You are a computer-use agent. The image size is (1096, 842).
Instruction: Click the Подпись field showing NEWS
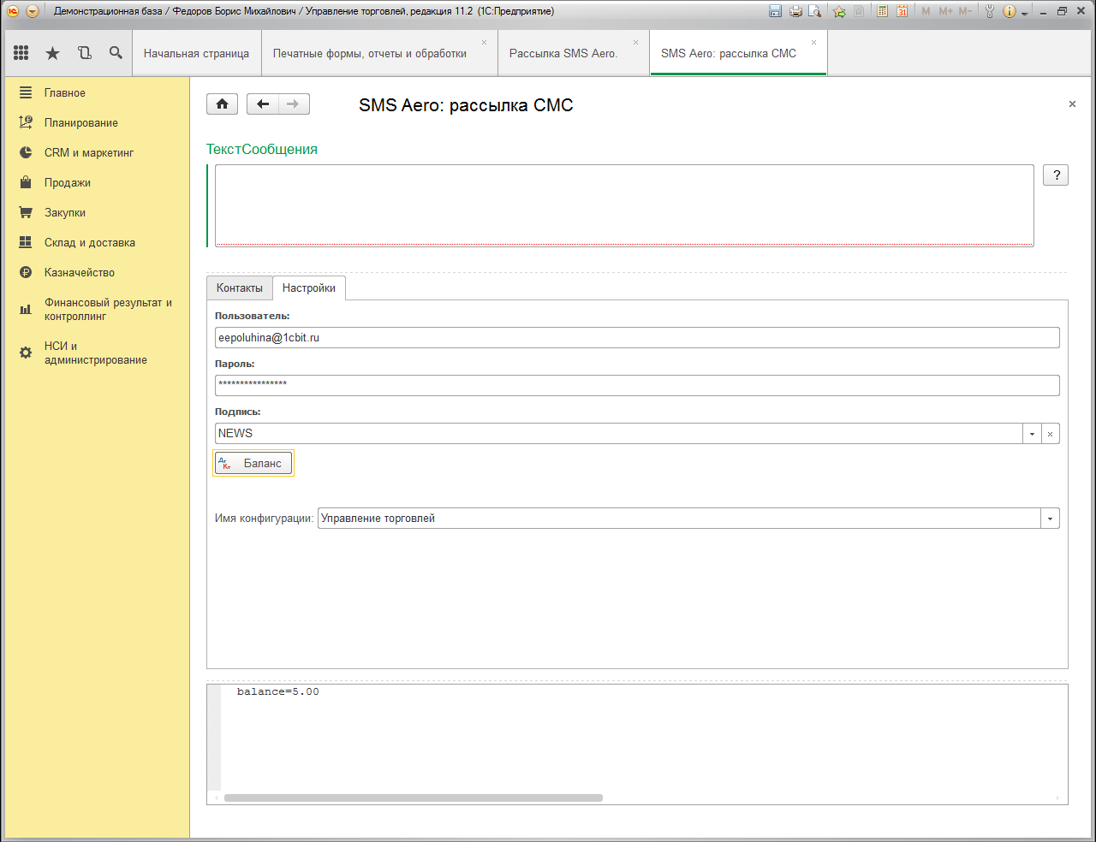[618, 434]
